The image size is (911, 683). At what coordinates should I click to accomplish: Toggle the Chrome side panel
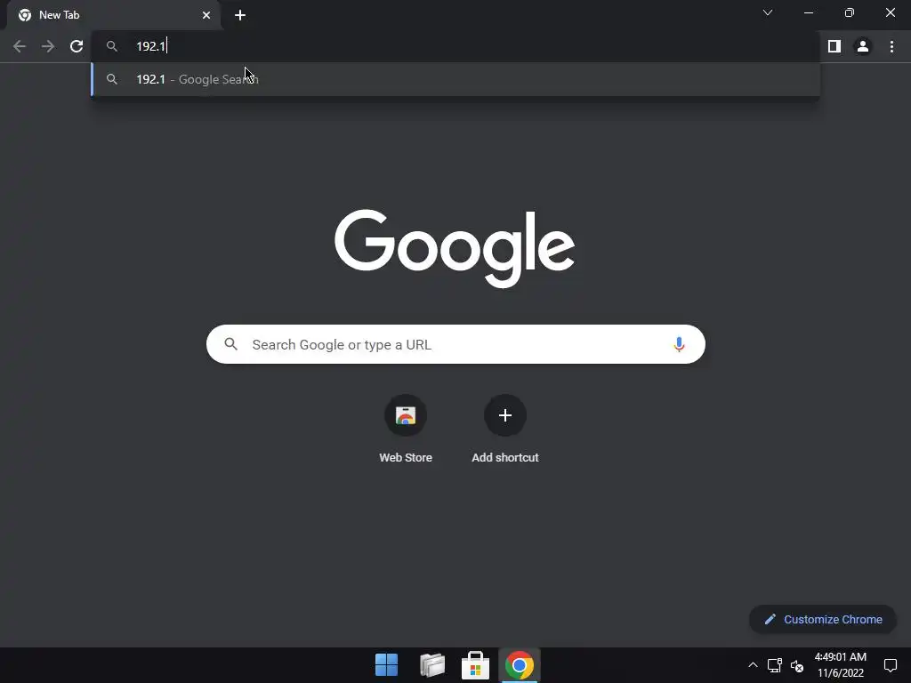(x=834, y=46)
